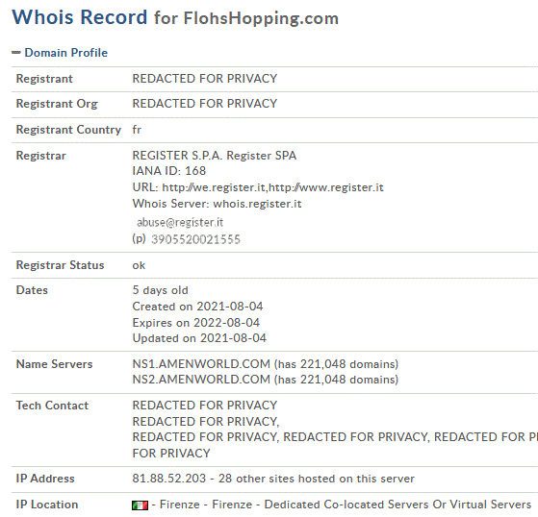Viewport: 538px width, 517px height.
Task: Click the Whois Record for FlohsHopping.com heading
Action: pyautogui.click(x=175, y=18)
